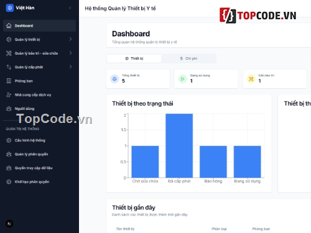This screenshot has height=233, width=311.
Task: Click the Tổng thiết bị blue icon
Action: pyautogui.click(x=114, y=79)
